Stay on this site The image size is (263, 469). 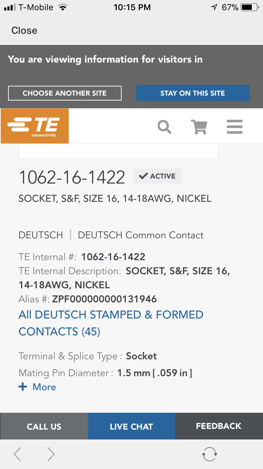(x=193, y=93)
